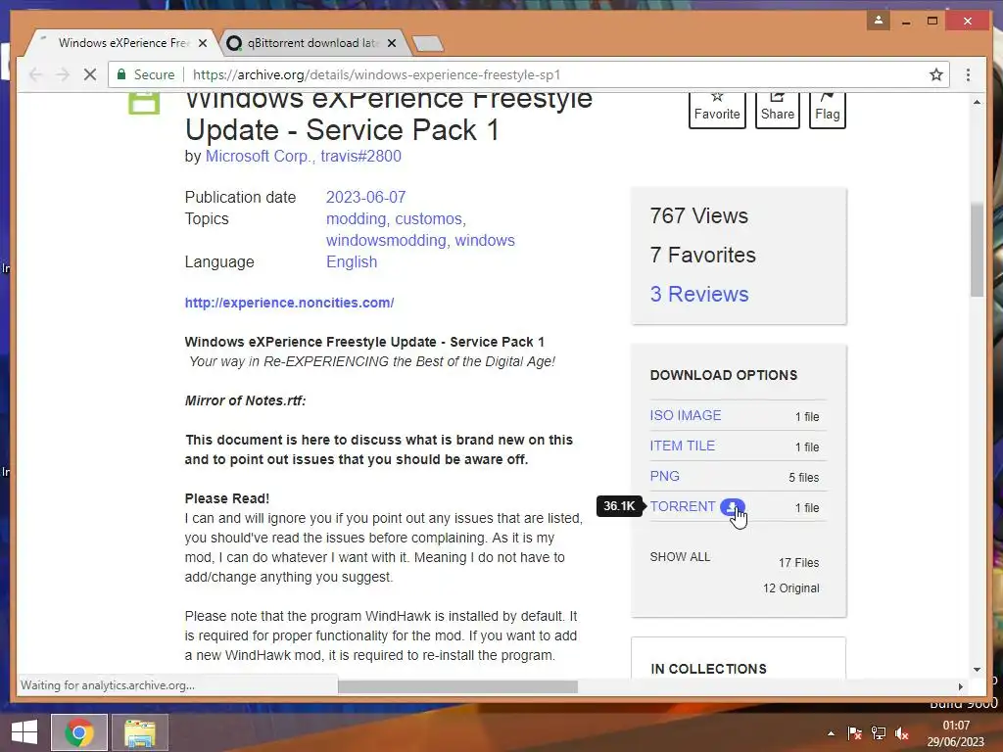Open the PNG download option
1003x752 pixels.
click(x=665, y=477)
